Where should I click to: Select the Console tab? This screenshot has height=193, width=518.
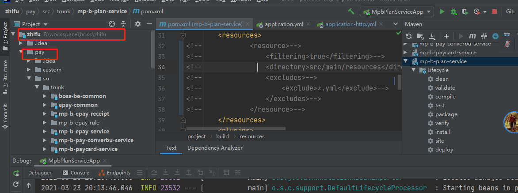(76, 173)
